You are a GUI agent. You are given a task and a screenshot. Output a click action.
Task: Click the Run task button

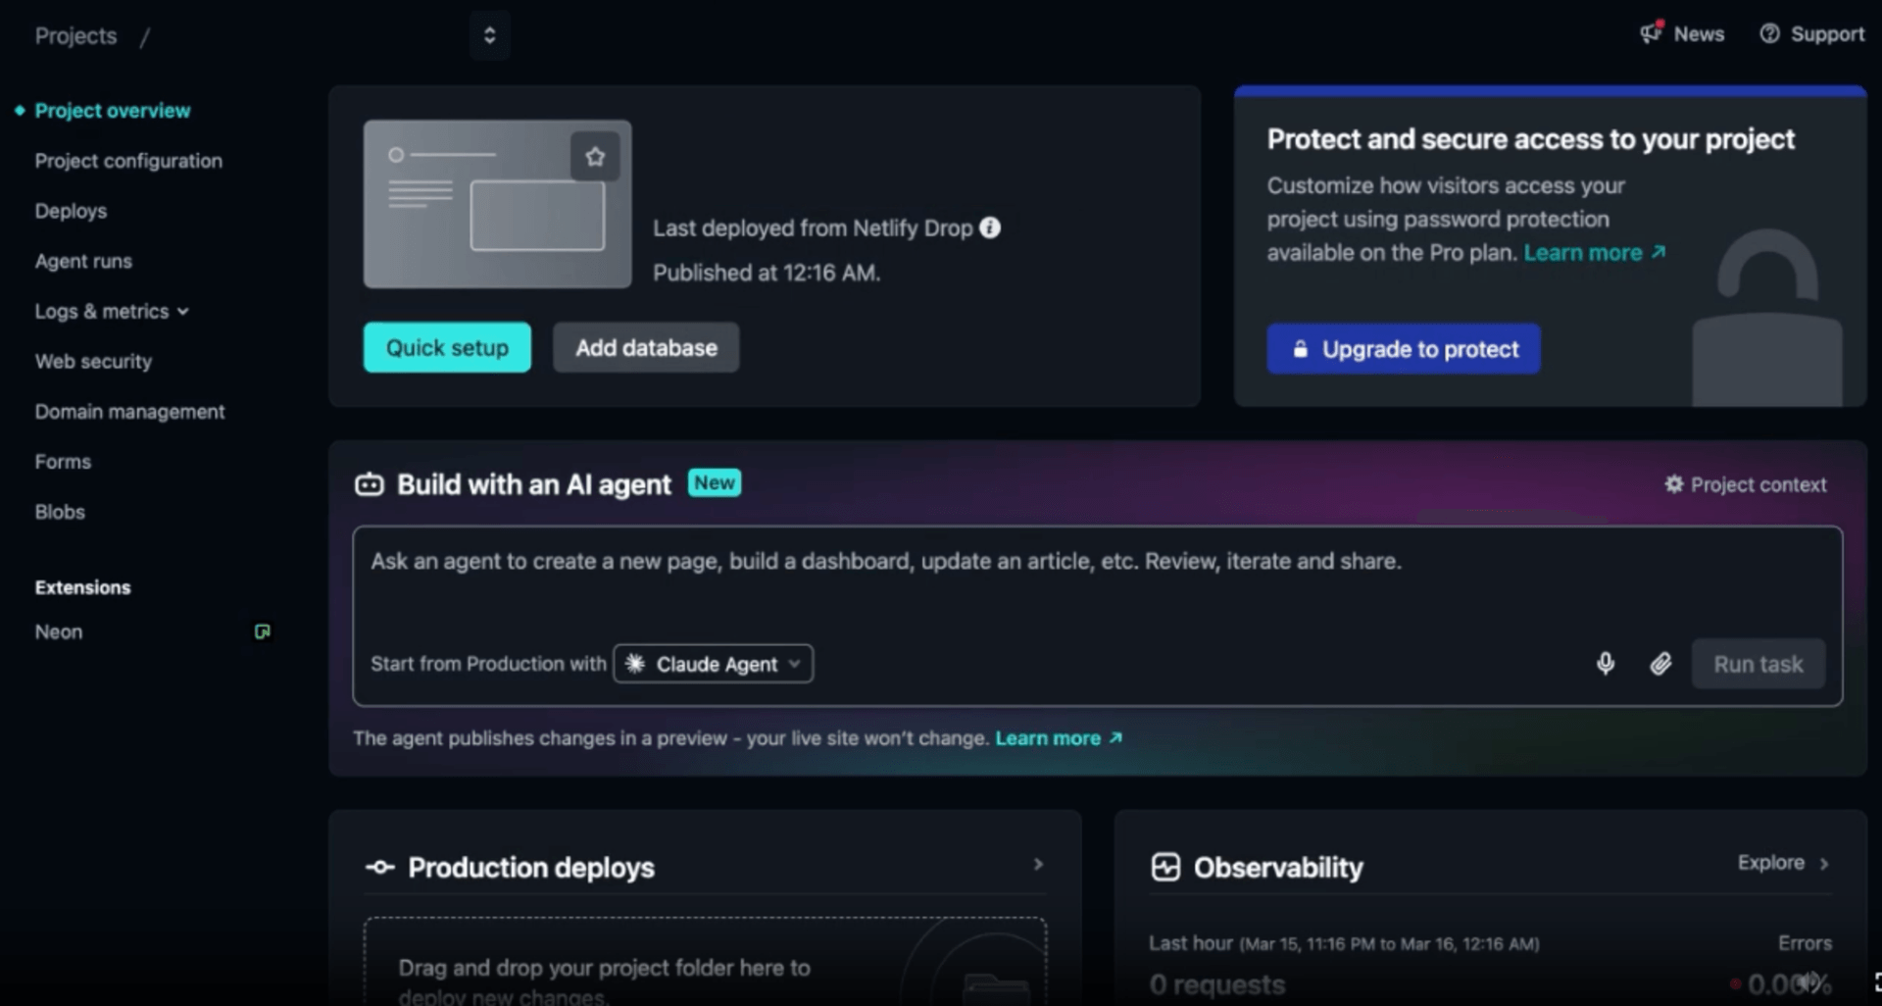(x=1758, y=664)
